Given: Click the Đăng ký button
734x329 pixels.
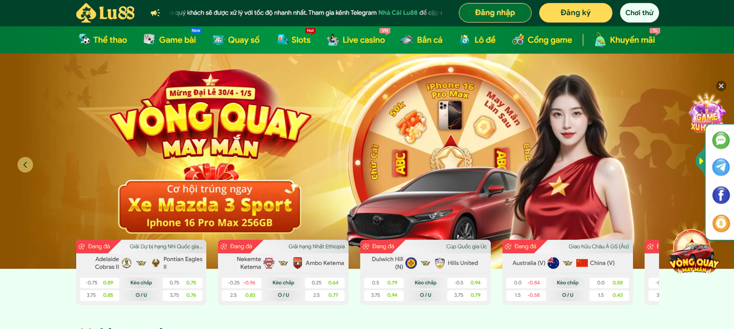Looking at the screenshot, I should [x=576, y=13].
